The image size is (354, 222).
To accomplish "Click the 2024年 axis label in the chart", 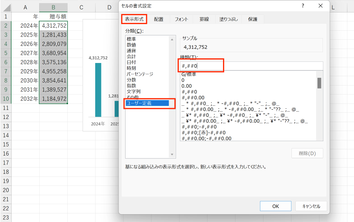I will [x=98, y=124].
